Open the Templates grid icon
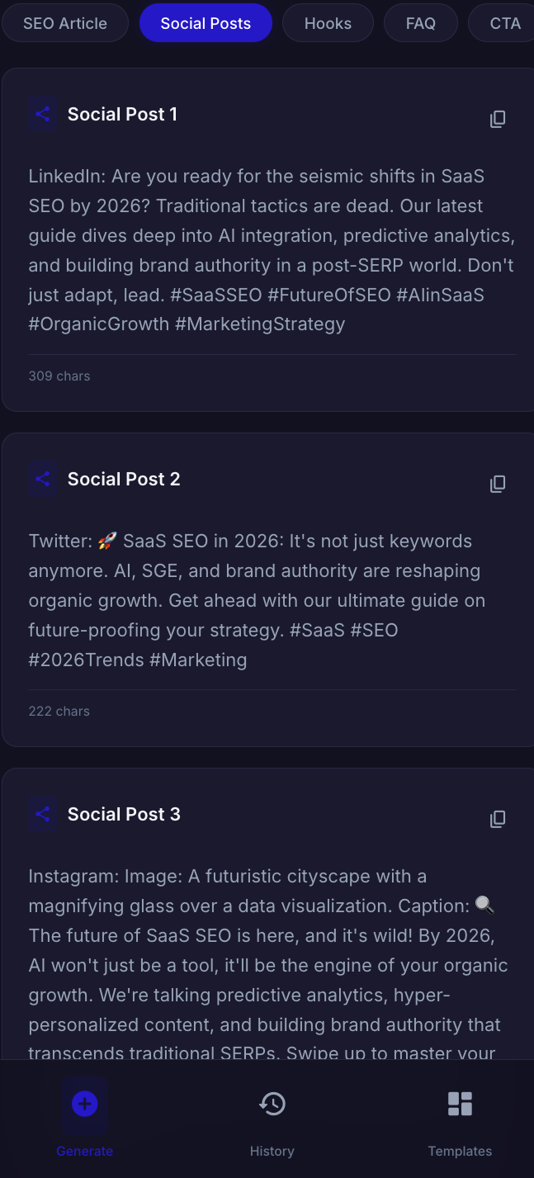The width and height of the screenshot is (534, 1178). (460, 1104)
